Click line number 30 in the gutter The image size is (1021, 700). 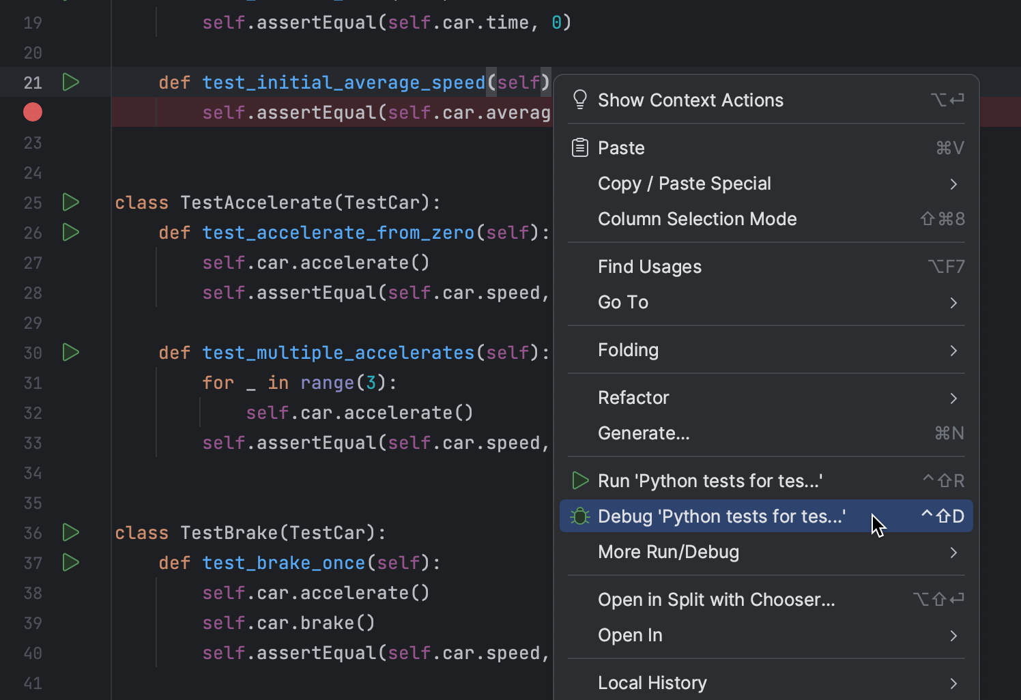coord(32,352)
